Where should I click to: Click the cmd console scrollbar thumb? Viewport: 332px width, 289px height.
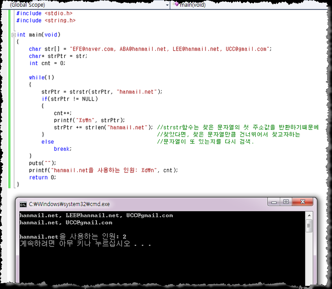[309, 226]
